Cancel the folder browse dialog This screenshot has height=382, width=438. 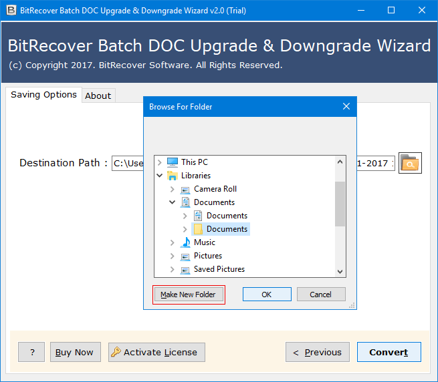321,295
